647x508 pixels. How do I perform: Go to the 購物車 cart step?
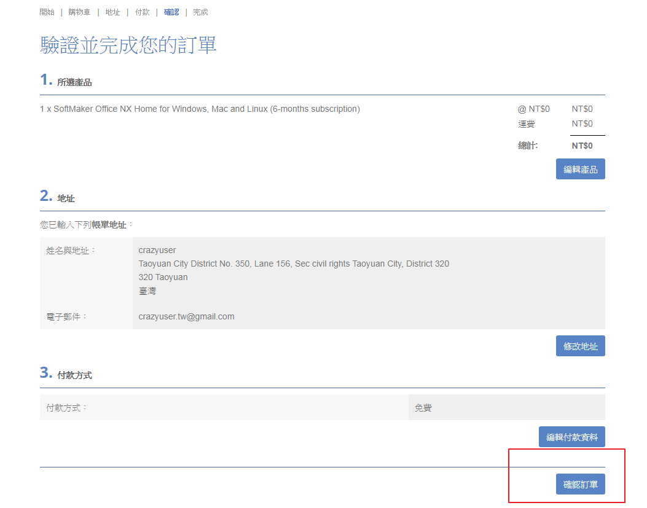pos(79,12)
